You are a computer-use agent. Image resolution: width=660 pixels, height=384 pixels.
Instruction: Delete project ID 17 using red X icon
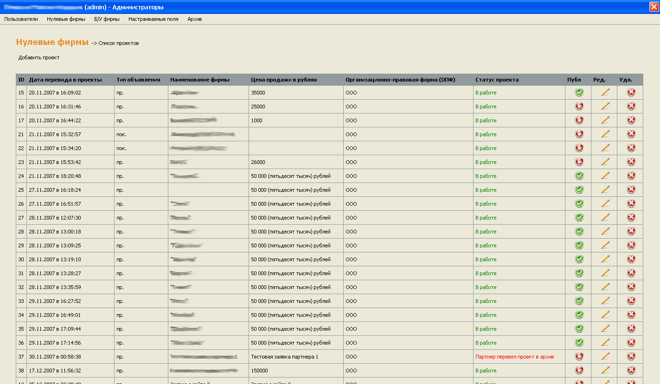coord(631,120)
